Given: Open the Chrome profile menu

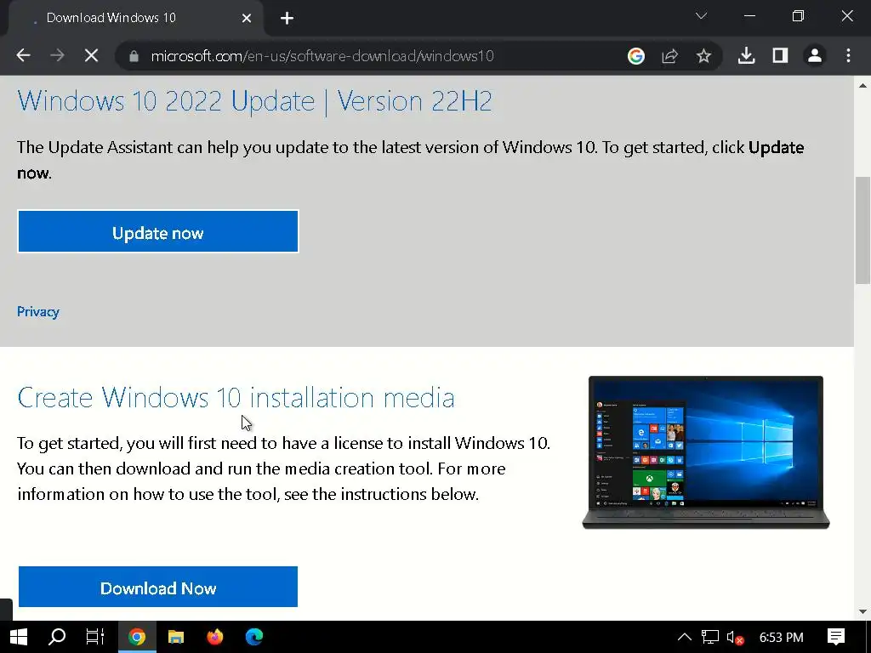Looking at the screenshot, I should coord(815,55).
